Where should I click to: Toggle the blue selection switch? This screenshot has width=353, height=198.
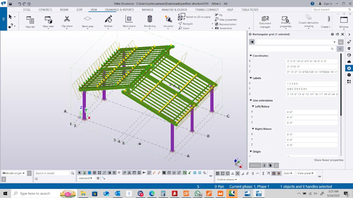click(89, 173)
